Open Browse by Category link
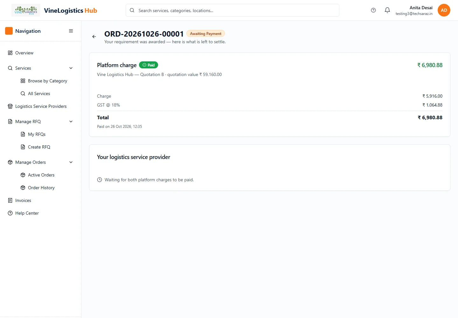Viewport: 458px width, 318px height. (47, 81)
